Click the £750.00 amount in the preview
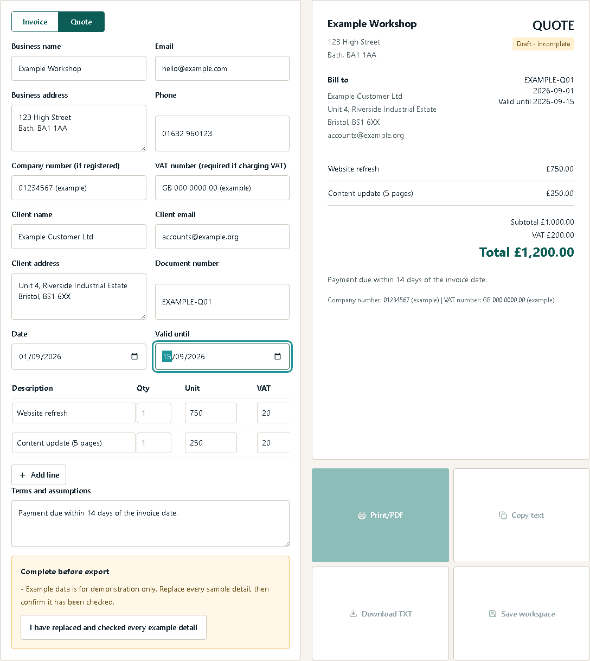 coord(560,169)
